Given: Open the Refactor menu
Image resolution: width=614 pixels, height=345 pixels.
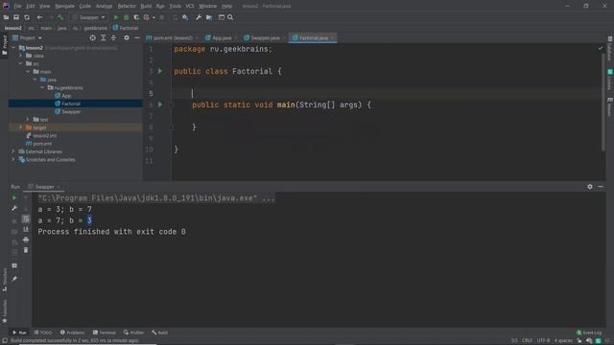Looking at the screenshot, I should click(x=127, y=6).
